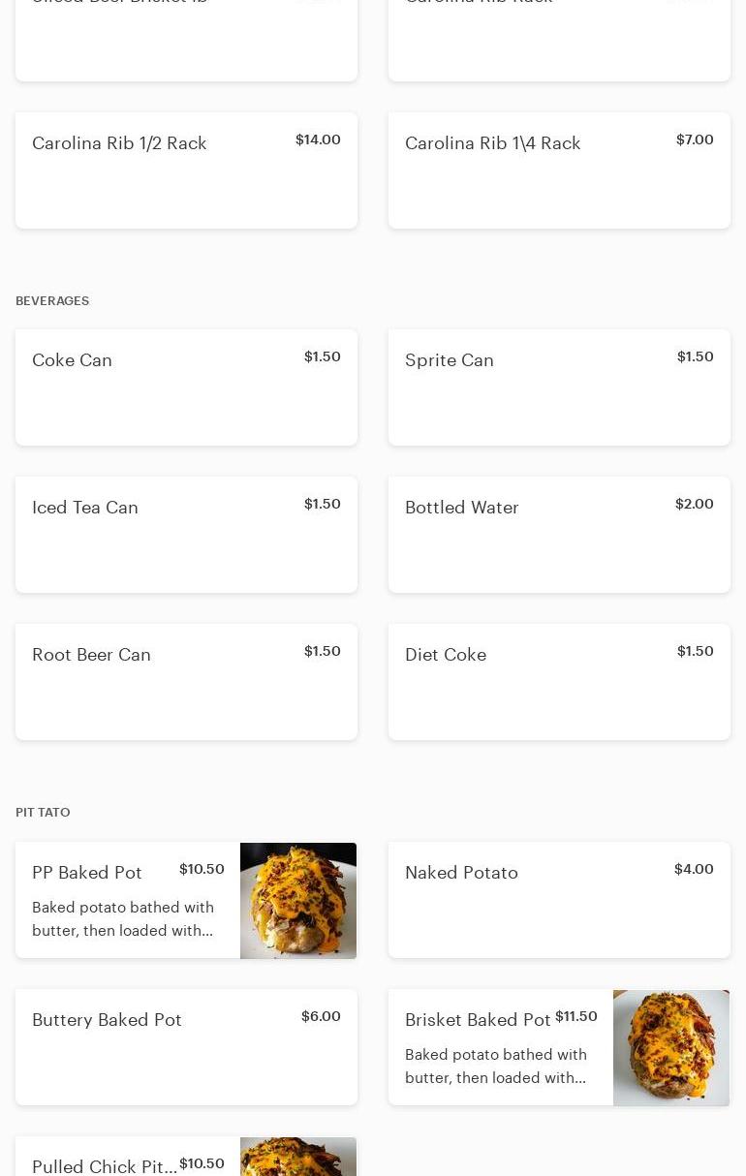
Task: Click the $2.00 price on Bottled Water
Action: (x=694, y=504)
